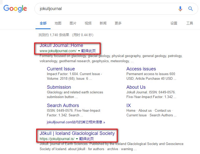
Task: Switch to the 视频 tab
Action: 88,23
